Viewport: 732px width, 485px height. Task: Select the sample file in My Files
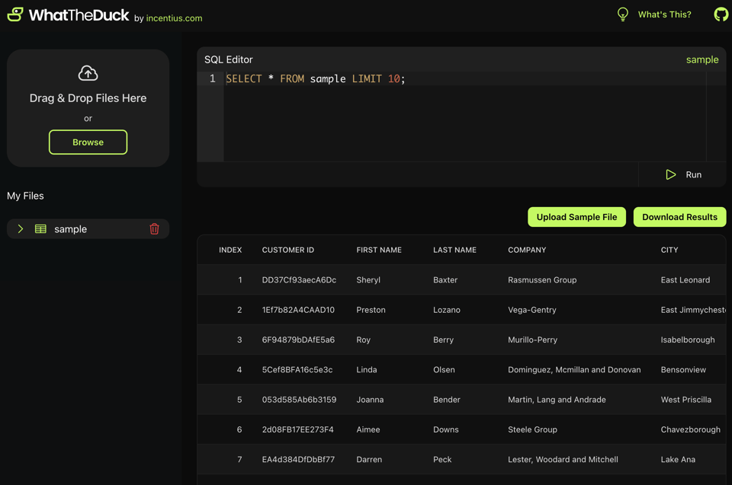[71, 229]
